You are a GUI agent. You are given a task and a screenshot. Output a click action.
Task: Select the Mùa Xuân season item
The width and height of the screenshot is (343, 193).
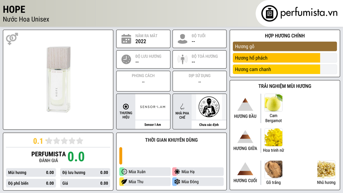click(145, 172)
